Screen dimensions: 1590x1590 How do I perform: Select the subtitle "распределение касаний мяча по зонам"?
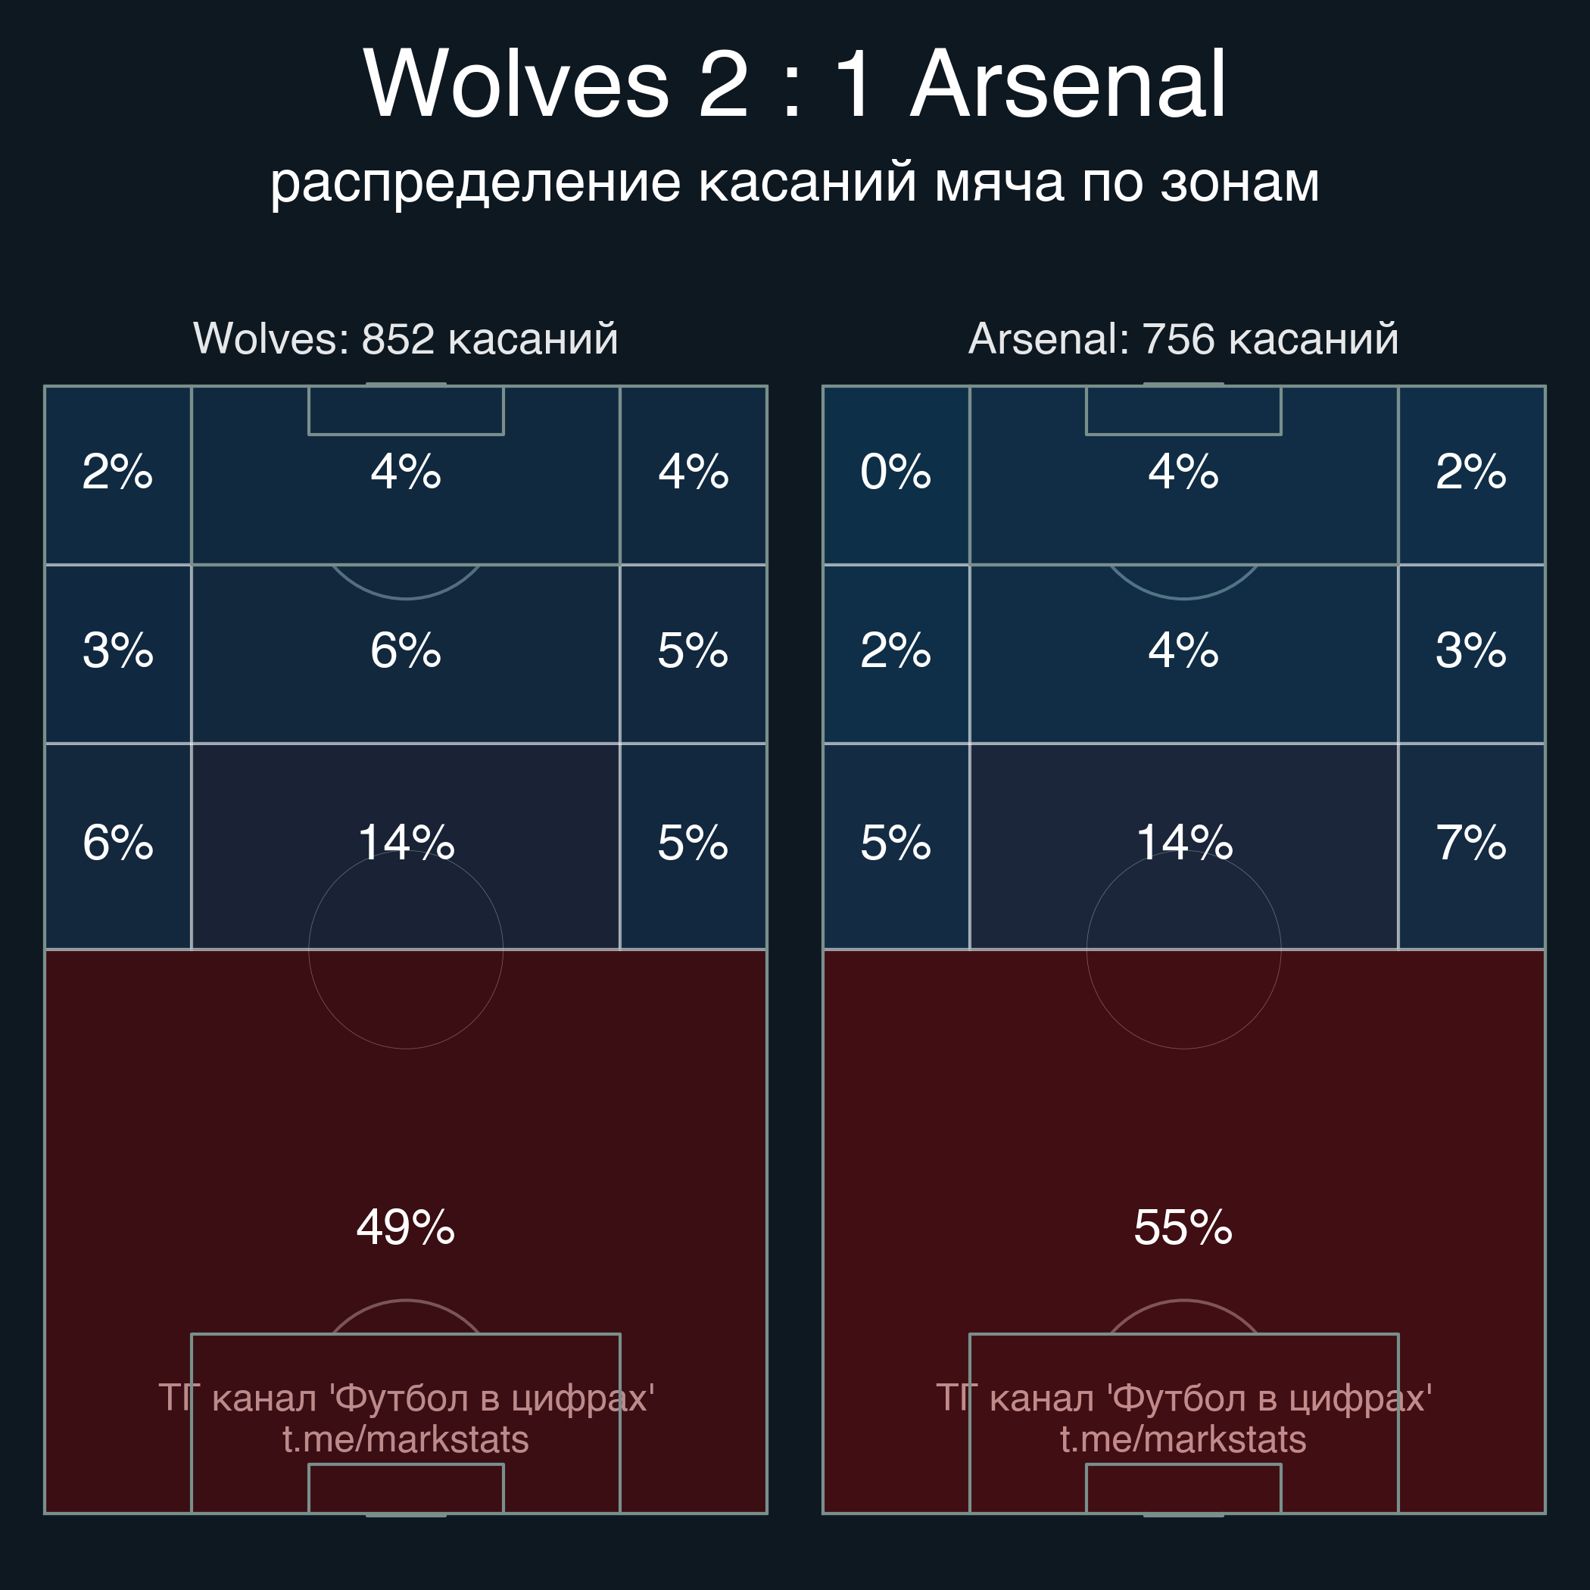[795, 182]
